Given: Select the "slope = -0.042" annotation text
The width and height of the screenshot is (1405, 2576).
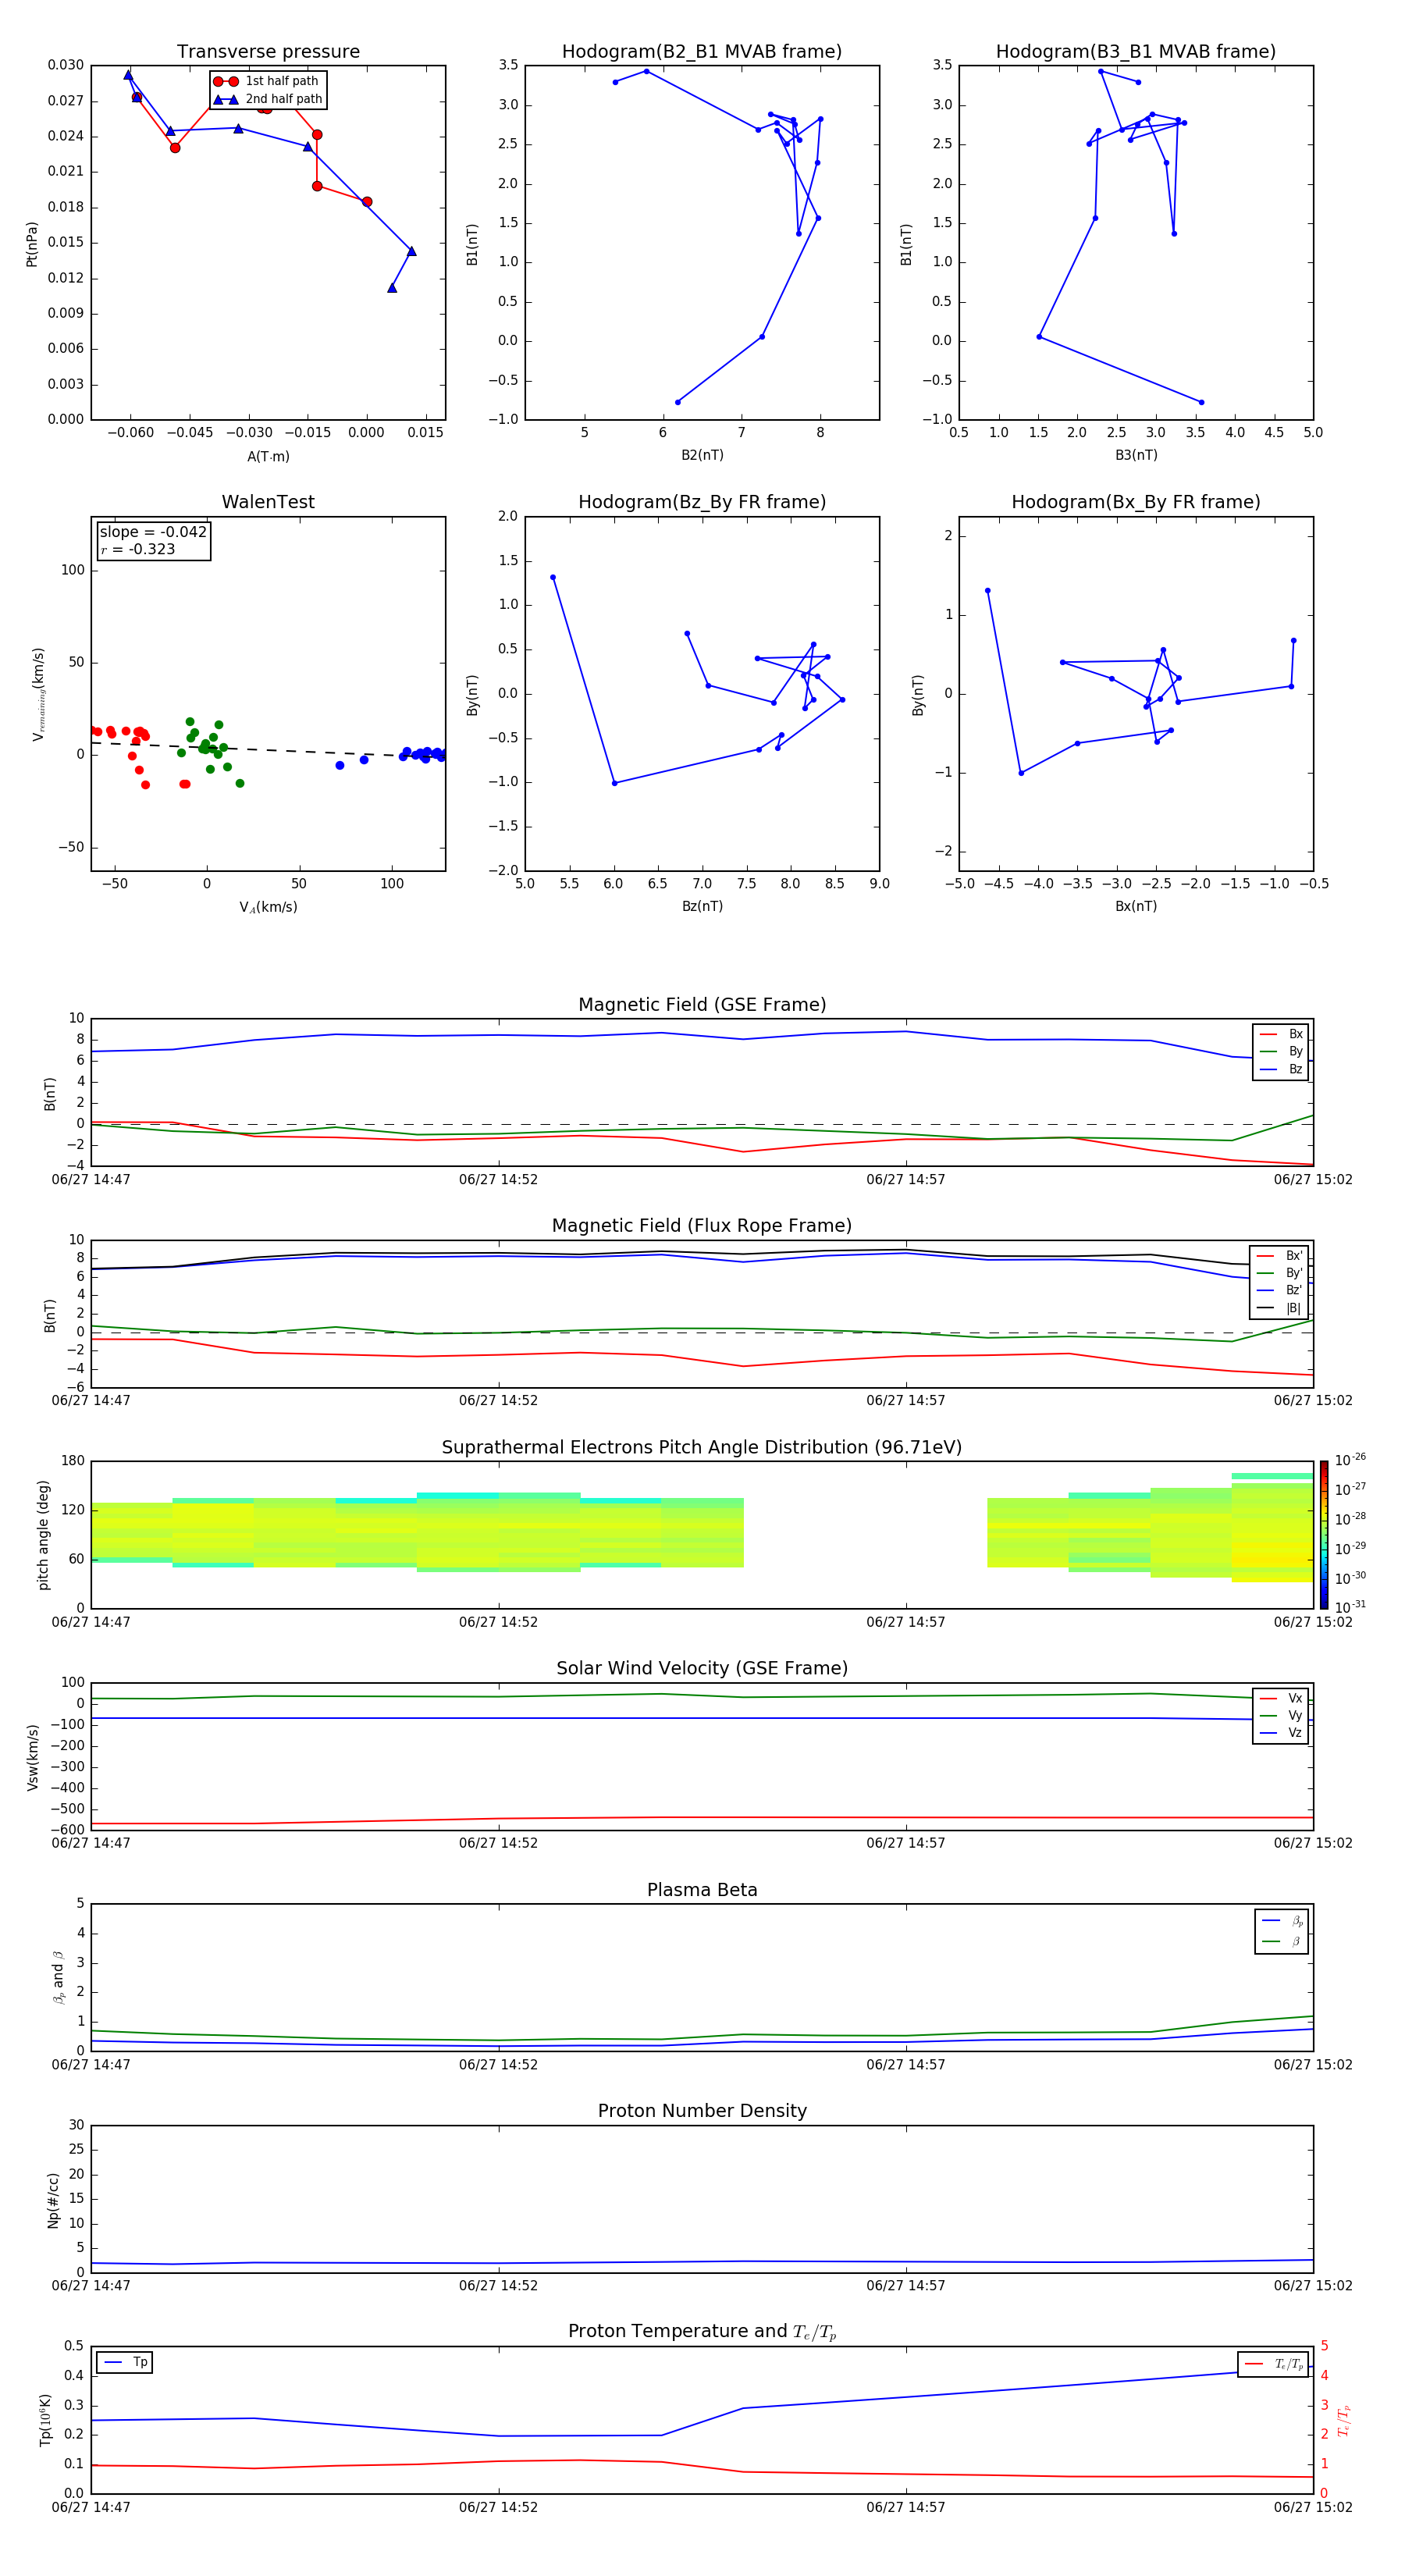Looking at the screenshot, I should pyautogui.click(x=153, y=532).
